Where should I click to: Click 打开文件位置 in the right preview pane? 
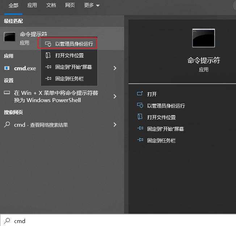[161, 117]
